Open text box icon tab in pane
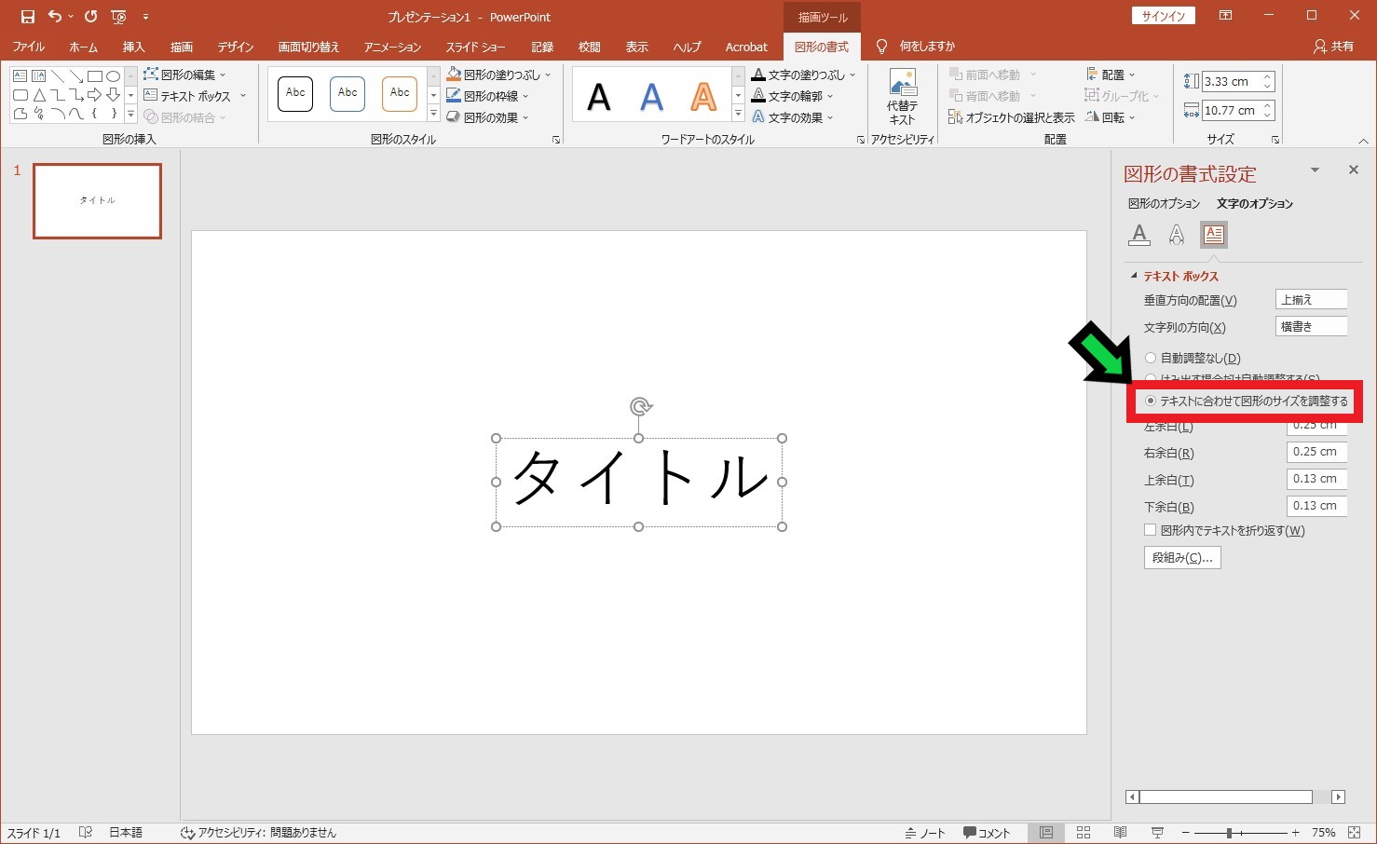This screenshot has width=1377, height=844. click(1213, 235)
